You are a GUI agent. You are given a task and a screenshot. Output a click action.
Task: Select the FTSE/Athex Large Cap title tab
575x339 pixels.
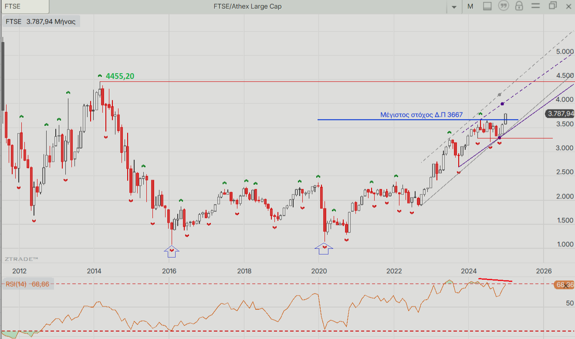(x=248, y=6)
